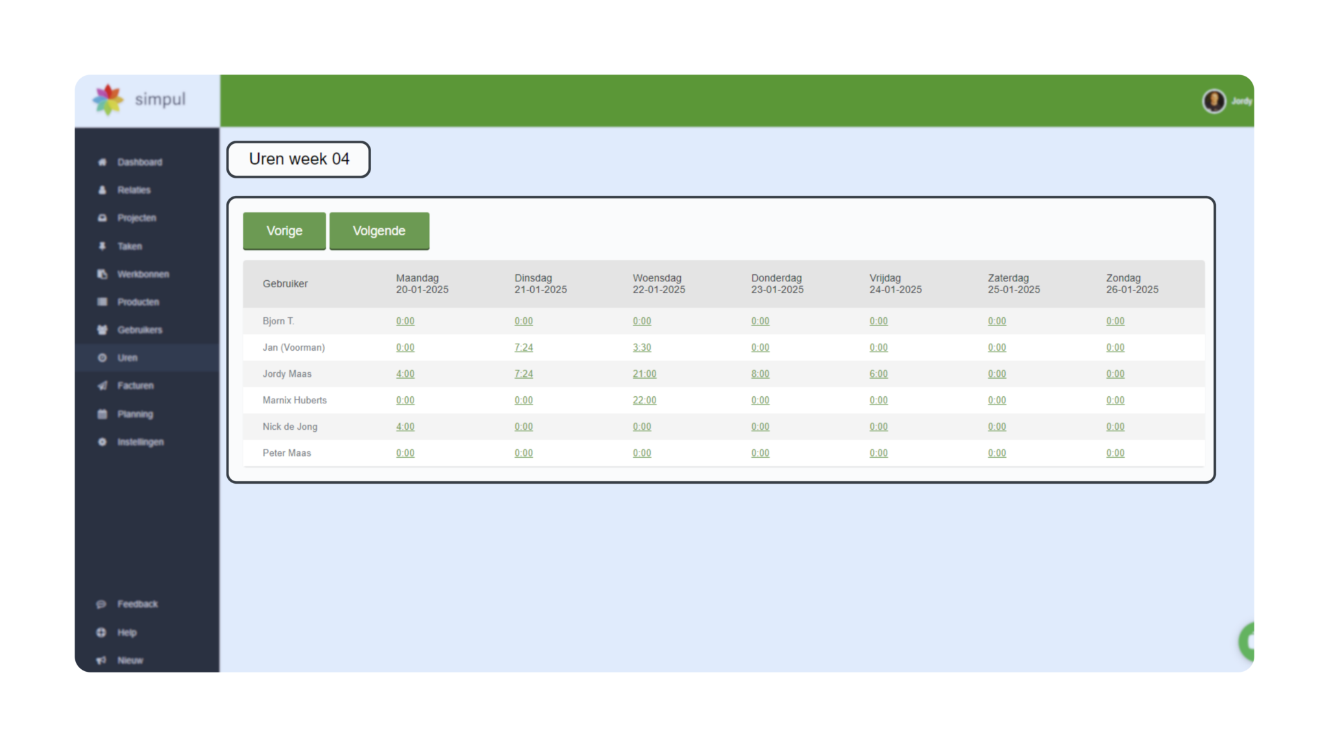The image size is (1329, 747).
Task: Click the Producten icon in sidebar
Action: coord(102,302)
